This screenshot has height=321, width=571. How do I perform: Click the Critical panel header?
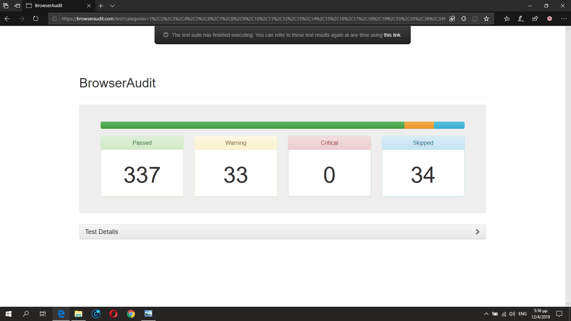click(329, 143)
